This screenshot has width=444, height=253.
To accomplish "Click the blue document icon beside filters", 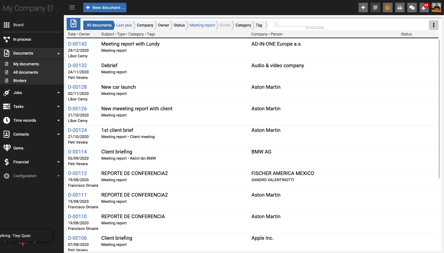I will [x=73, y=24].
